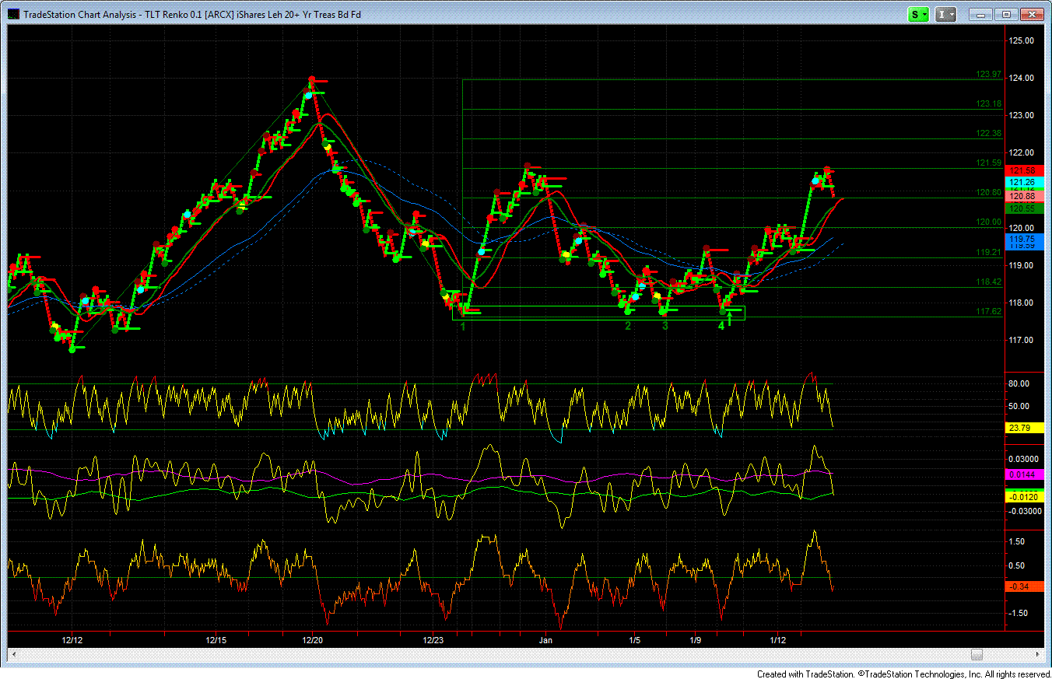
Task: Click the 12/20 date label on time axis
Action: [x=312, y=640]
